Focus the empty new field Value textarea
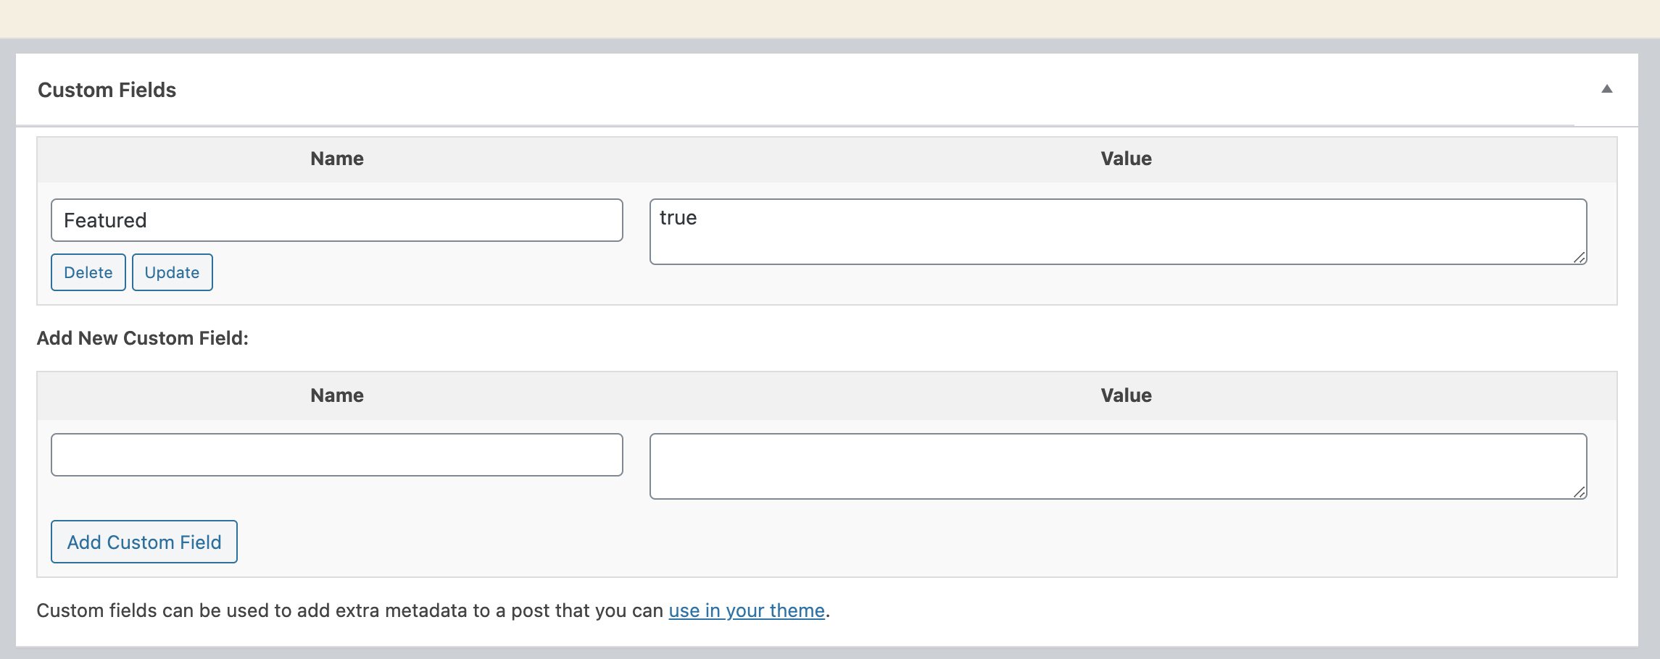 coord(1118,466)
